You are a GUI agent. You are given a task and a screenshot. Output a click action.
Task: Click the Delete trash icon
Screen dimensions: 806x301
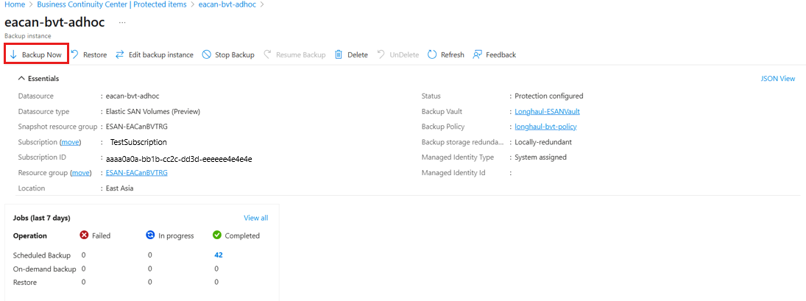coord(339,54)
